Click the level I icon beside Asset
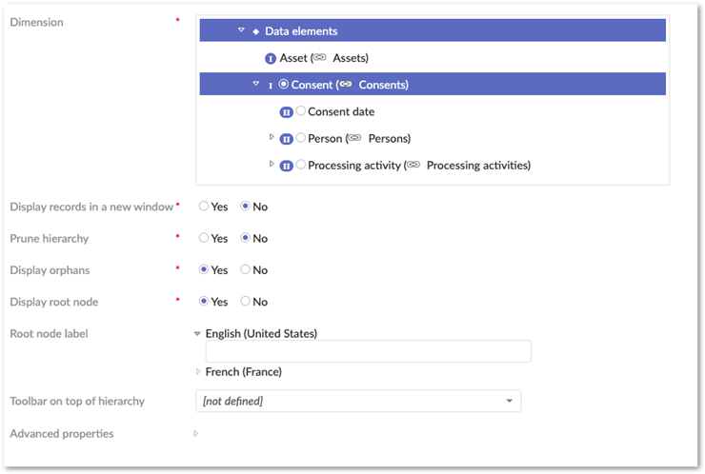Image resolution: width=705 pixels, height=474 pixels. click(x=271, y=58)
